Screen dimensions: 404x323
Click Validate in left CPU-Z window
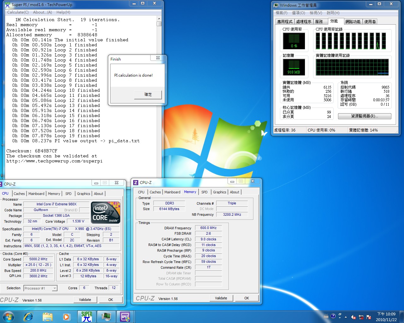[x=85, y=300]
